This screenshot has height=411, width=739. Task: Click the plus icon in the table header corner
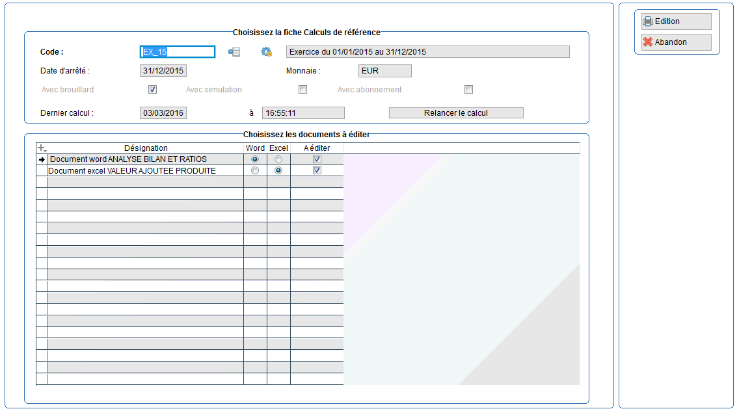pos(42,148)
